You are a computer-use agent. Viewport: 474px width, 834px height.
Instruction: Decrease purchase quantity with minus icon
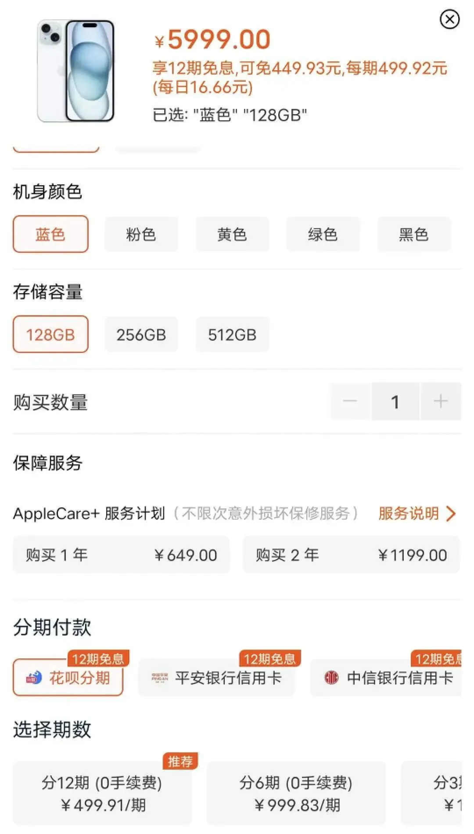350,401
